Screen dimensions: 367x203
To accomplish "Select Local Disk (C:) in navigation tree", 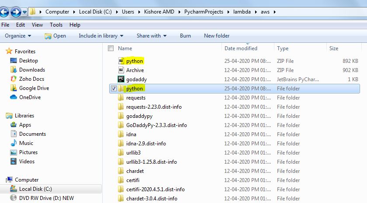I will pyautogui.click(x=35, y=189).
